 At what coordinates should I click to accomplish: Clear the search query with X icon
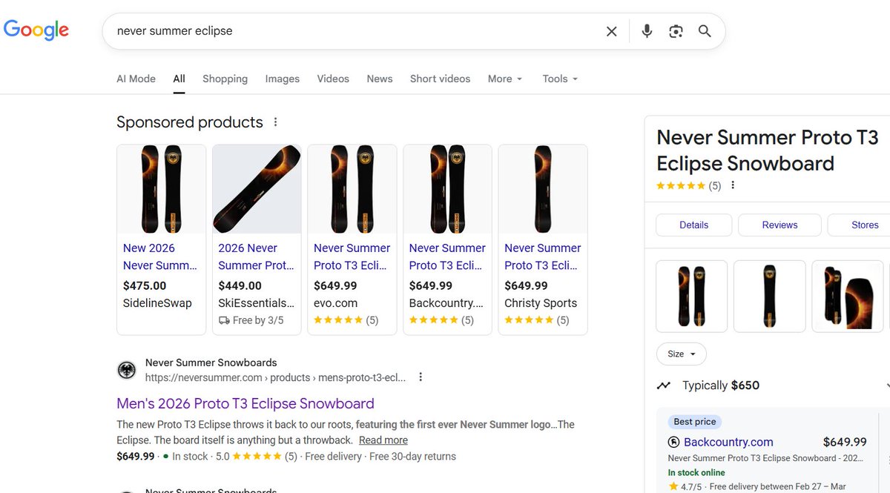click(611, 31)
